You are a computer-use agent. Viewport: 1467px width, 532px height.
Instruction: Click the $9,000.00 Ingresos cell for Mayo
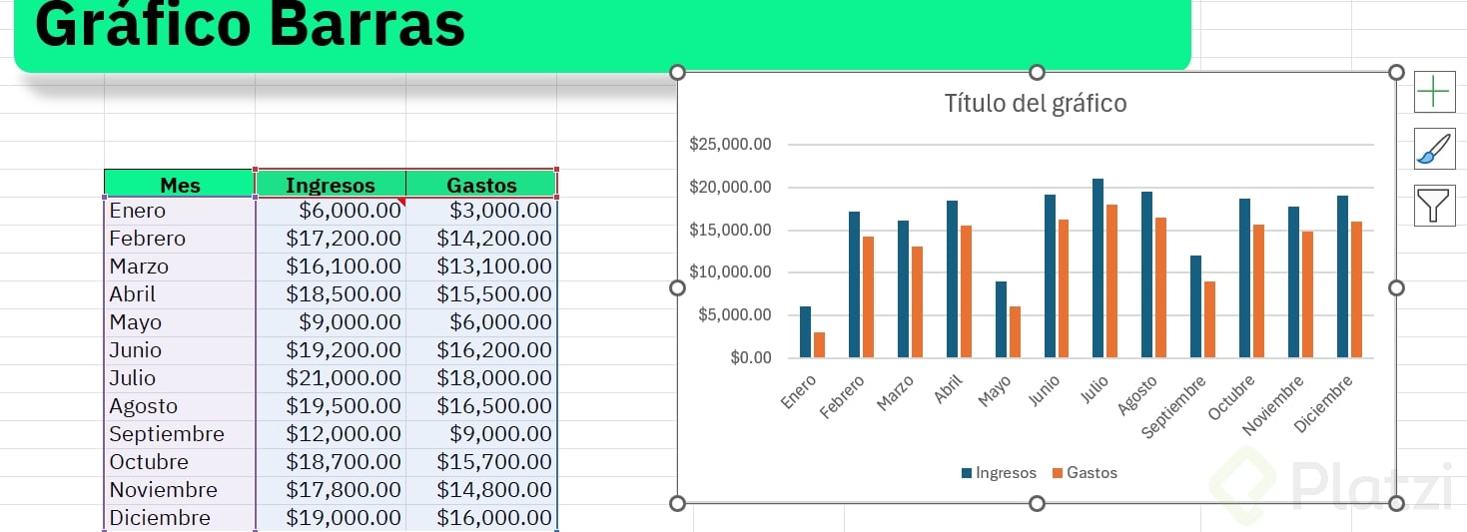331,322
